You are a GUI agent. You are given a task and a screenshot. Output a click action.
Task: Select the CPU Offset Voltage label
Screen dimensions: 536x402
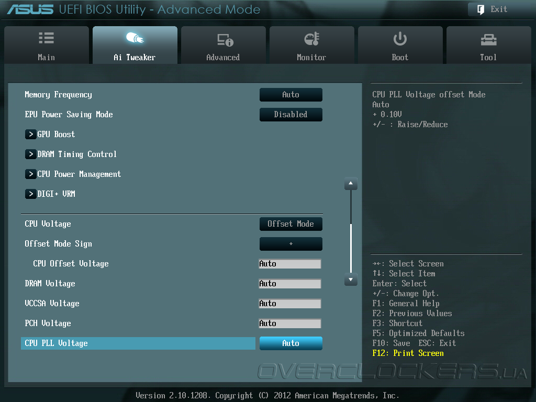(x=71, y=264)
